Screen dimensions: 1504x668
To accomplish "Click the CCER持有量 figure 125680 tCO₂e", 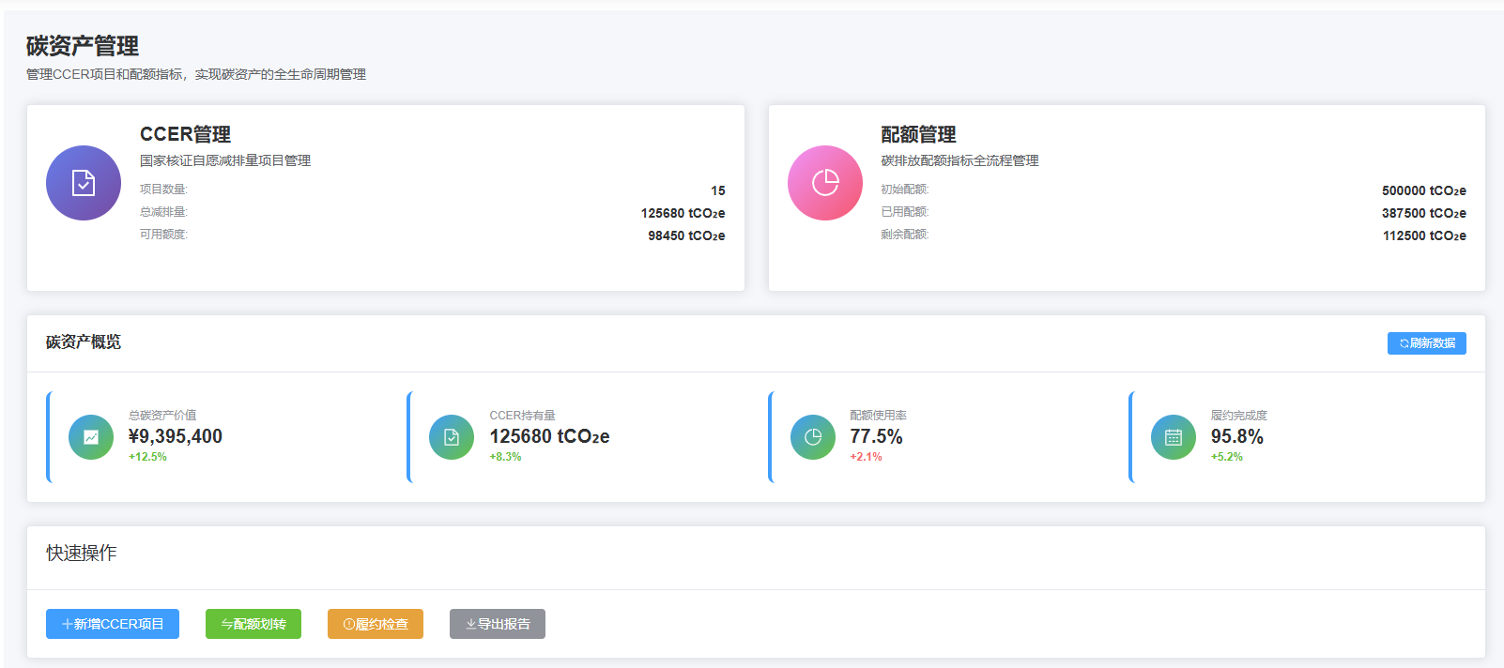I will (549, 436).
